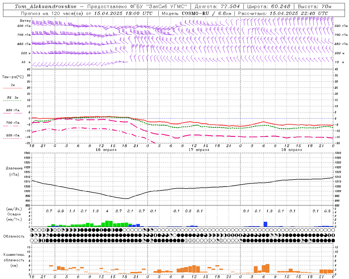
Task: Click the 'Ветер' wind panel label
Action: coord(25,21)
